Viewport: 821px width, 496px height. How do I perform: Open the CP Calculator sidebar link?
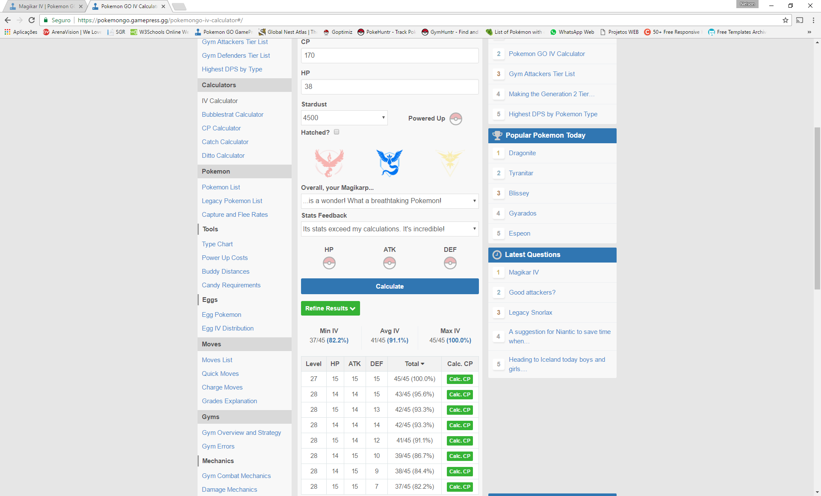pyautogui.click(x=221, y=128)
